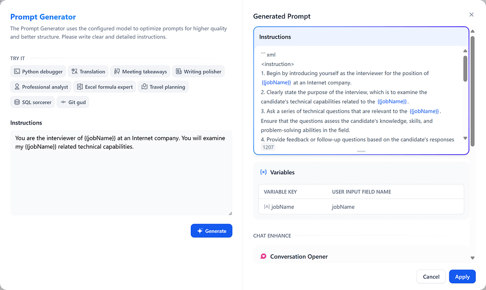Image resolution: width=486 pixels, height=290 pixels.
Task: Click inside the Instructions text area
Action: (x=121, y=173)
